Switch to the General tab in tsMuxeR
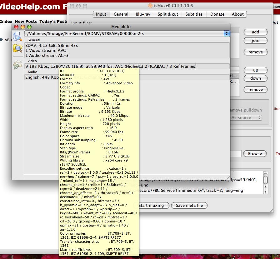 point(121,14)
